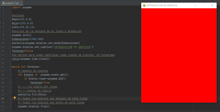Click the 'Terminar=True' statement
This screenshot has width=220, height=112.
[x=40, y=83]
